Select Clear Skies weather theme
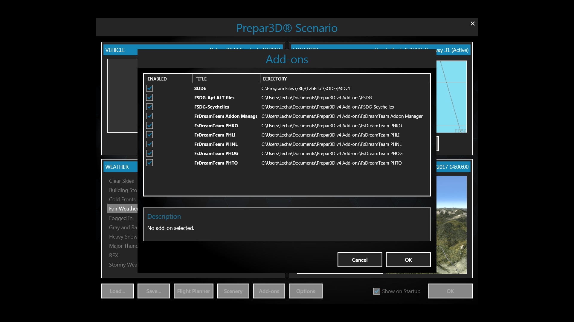Image resolution: width=574 pixels, height=322 pixels. pos(121,181)
